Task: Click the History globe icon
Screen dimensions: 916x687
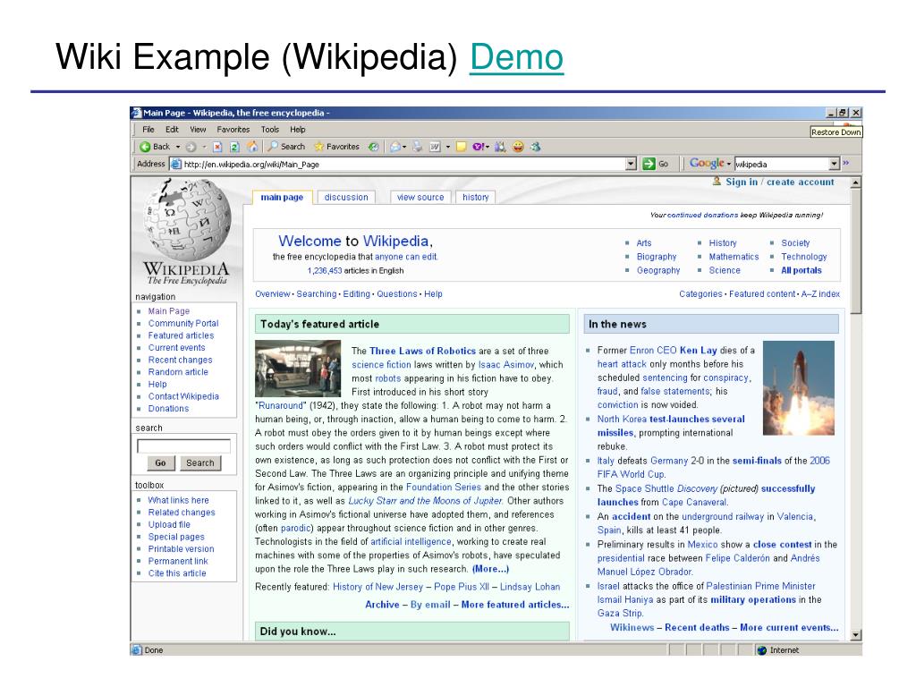Action: (x=373, y=147)
